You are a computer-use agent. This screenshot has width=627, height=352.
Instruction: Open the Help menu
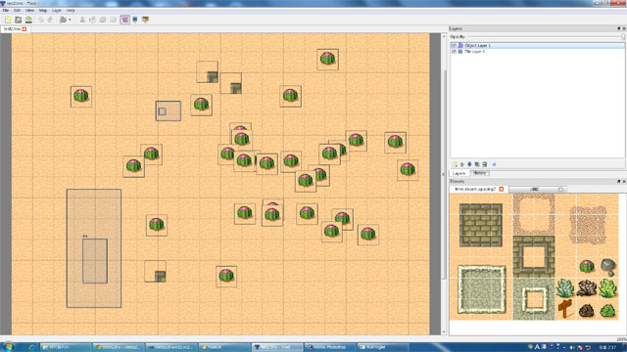tap(71, 11)
